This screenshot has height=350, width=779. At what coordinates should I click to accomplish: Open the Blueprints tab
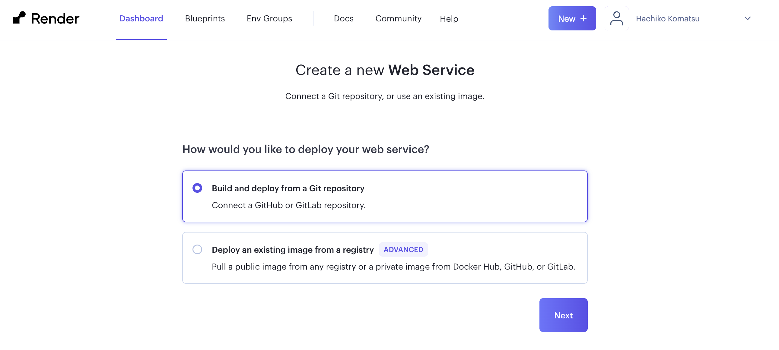205,18
